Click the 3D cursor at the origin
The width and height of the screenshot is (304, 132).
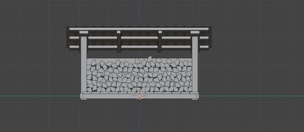139,96
